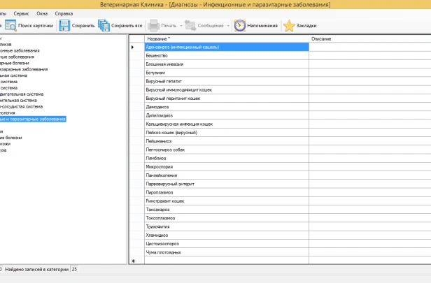The height and width of the screenshot is (283, 431).
Task: Click the Сохранить floppy disk icon
Action: [x=64, y=26]
